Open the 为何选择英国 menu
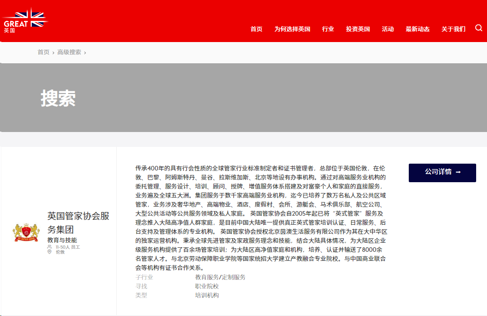Screen dimensions: 487x316 [x=292, y=29]
